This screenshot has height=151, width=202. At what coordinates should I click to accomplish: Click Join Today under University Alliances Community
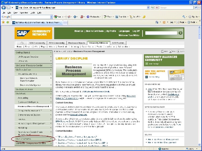[154, 64]
